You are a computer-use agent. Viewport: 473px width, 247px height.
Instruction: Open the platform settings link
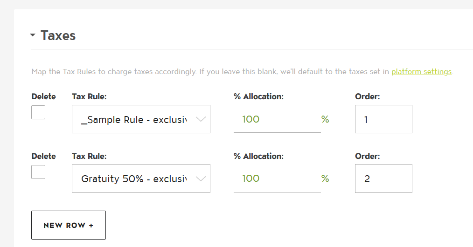(x=421, y=72)
